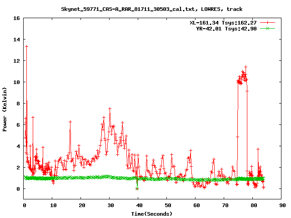Click the x-axis tick label 20
The height and width of the screenshot is (218, 291).
coord(82,205)
